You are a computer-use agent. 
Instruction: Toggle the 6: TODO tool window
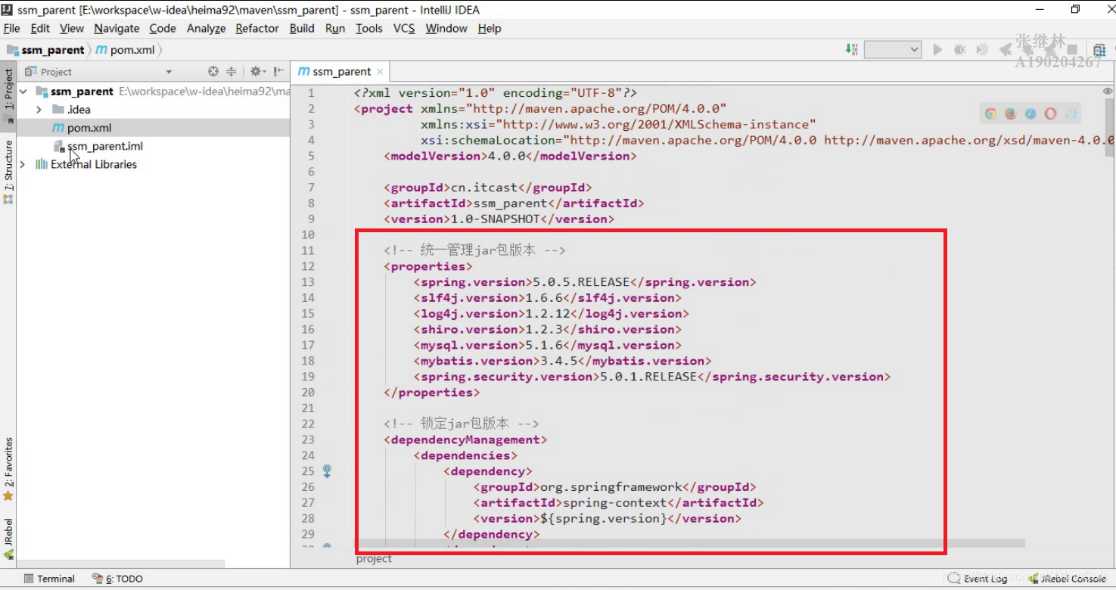coord(117,579)
